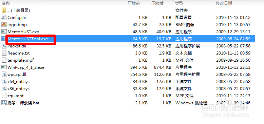
Task: Click the x86_npf.sys file icon
Action: click(x=4, y=89)
